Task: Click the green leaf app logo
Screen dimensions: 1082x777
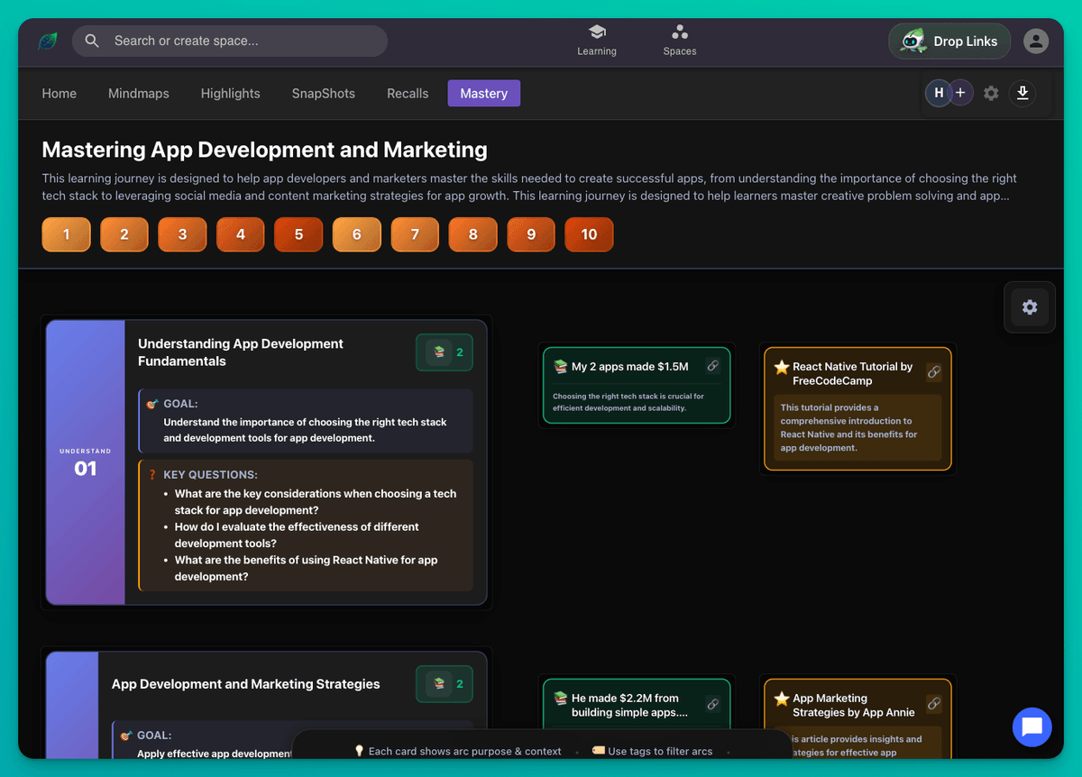Action: (x=47, y=41)
